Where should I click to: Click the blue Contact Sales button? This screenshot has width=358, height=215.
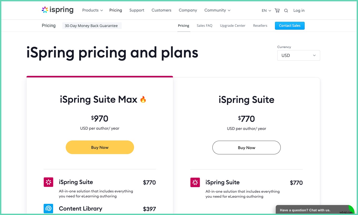click(x=290, y=26)
